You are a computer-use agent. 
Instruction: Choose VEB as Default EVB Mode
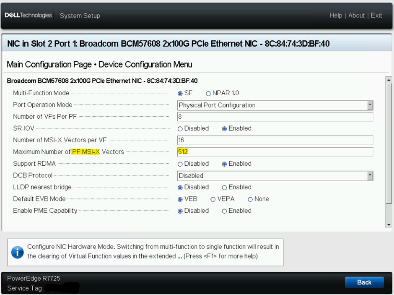point(180,199)
